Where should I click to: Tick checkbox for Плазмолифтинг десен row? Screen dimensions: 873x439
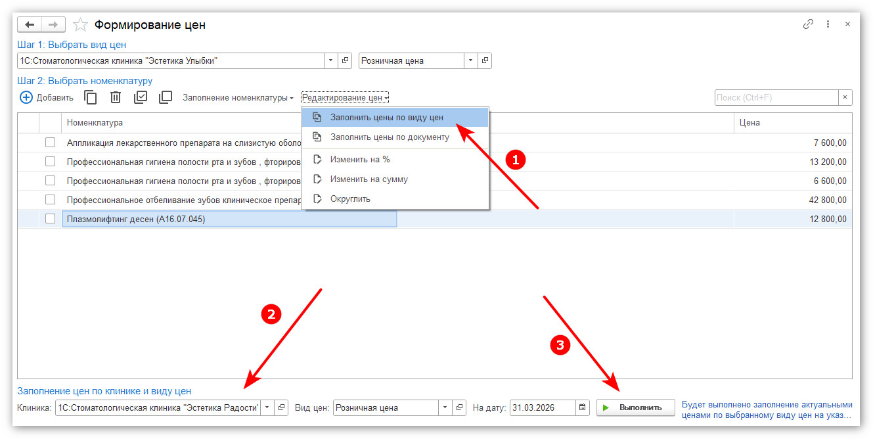(x=51, y=219)
